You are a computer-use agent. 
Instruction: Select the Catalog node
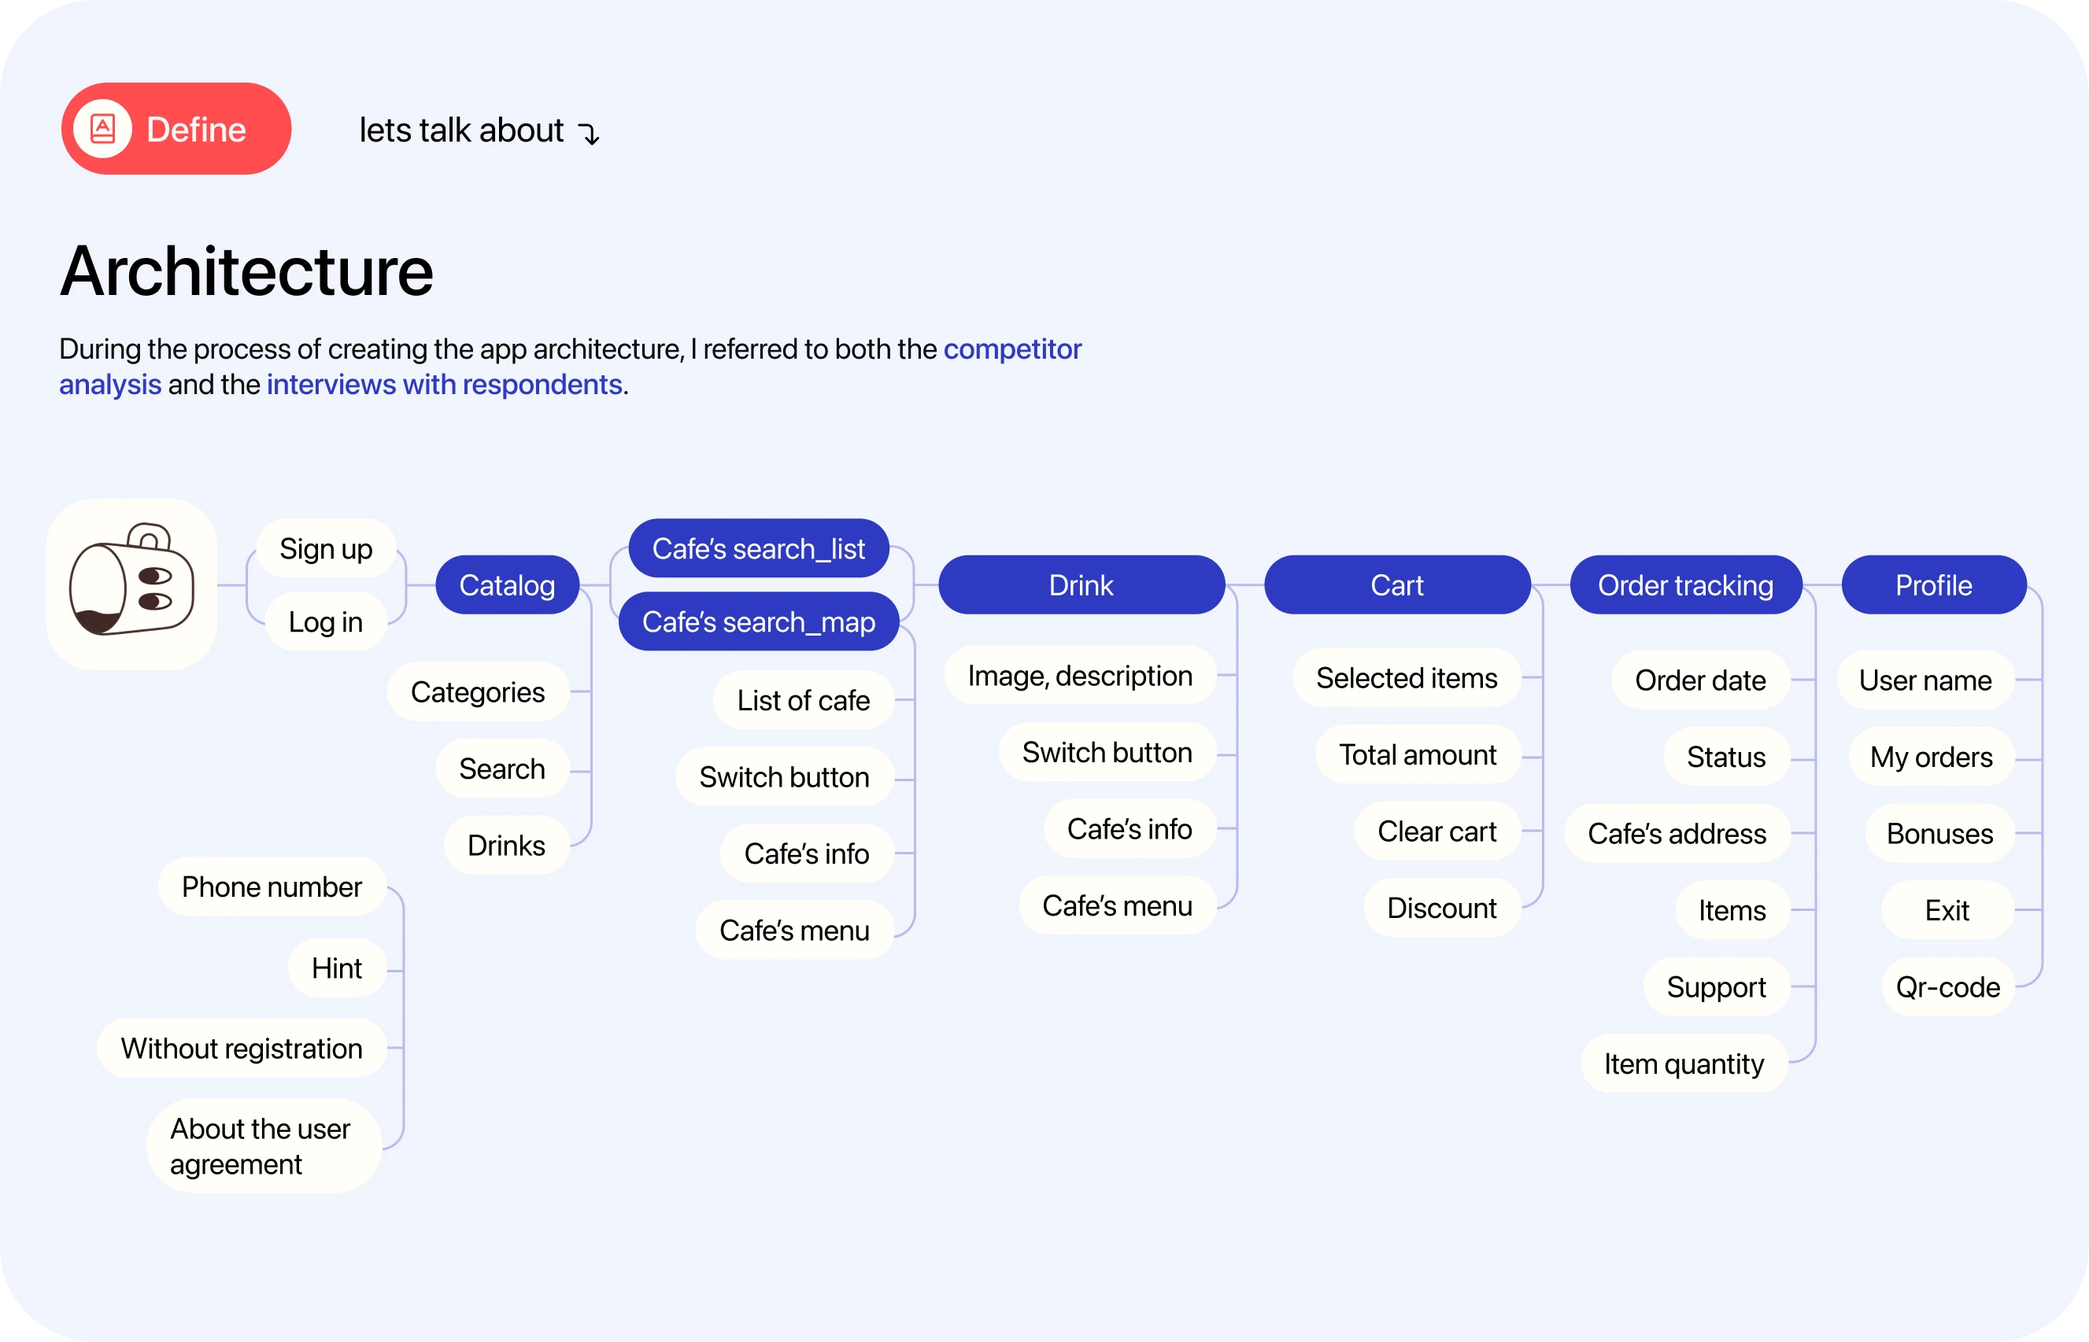coord(507,584)
